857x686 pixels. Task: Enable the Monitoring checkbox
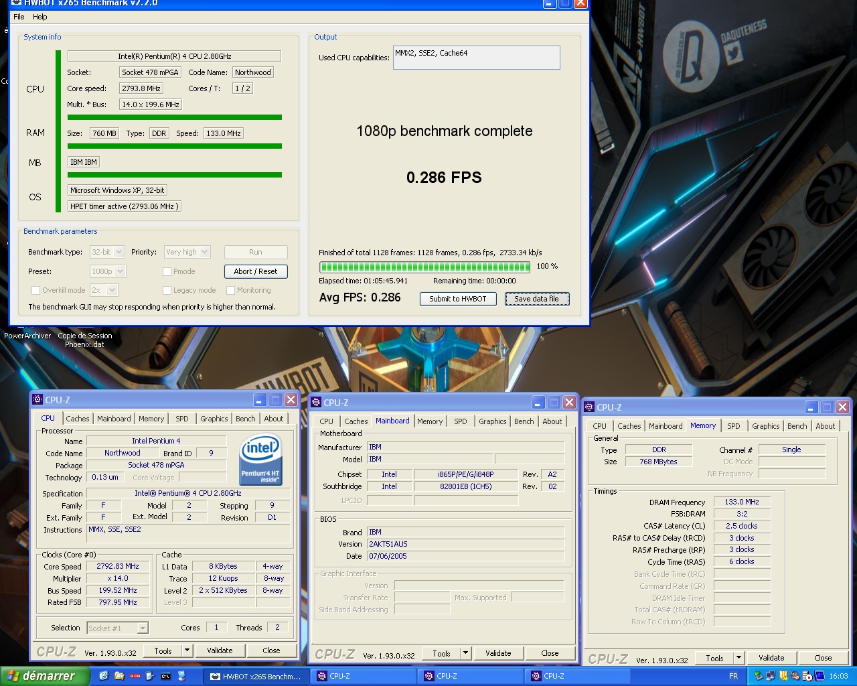(231, 290)
